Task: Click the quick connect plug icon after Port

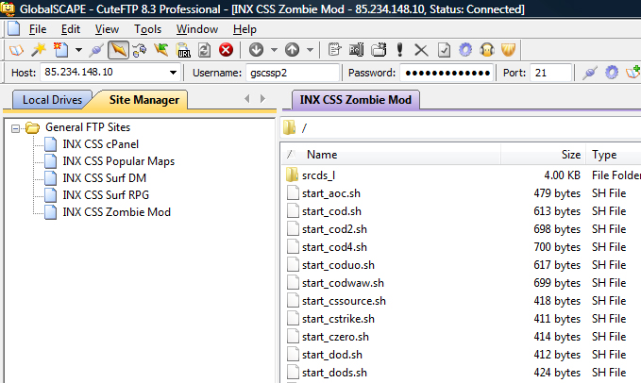Action: [590, 73]
